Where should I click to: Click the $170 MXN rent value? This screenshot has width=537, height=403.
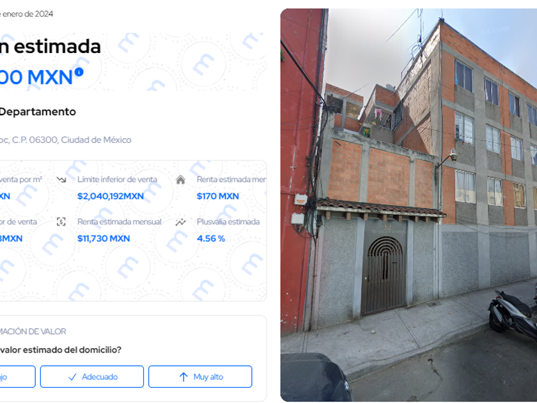[x=218, y=196]
